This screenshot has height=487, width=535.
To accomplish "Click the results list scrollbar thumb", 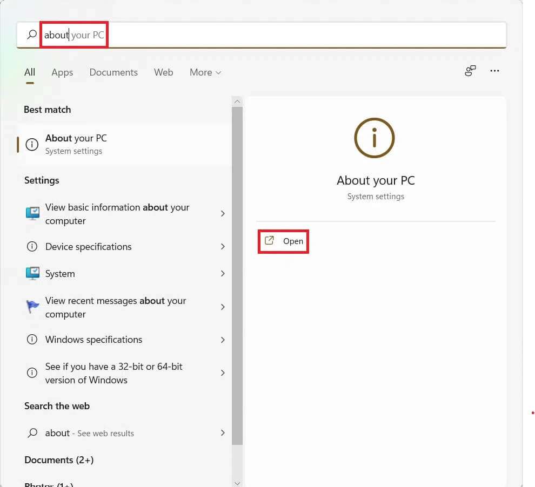I will [x=237, y=276].
